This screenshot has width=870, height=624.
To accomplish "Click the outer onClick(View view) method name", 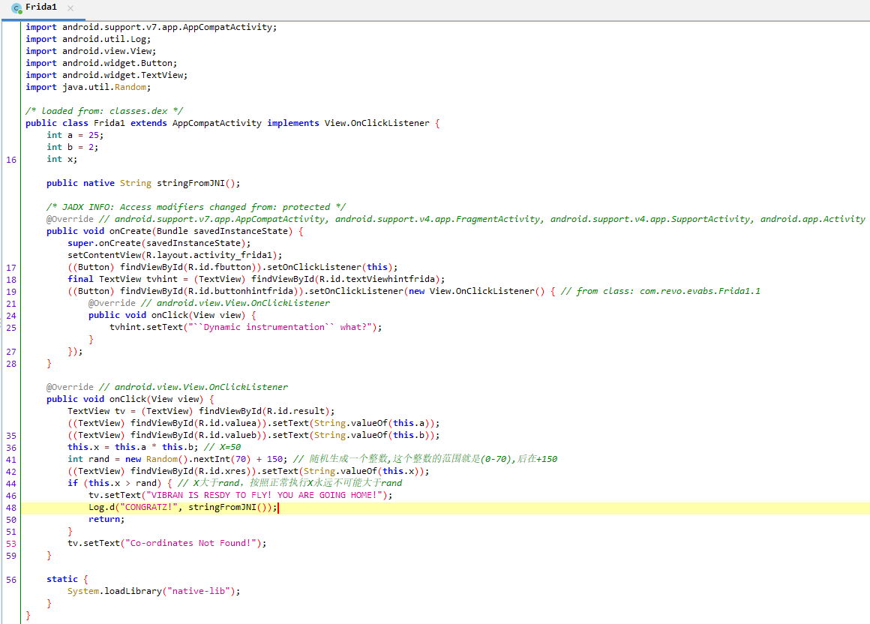I will point(127,399).
